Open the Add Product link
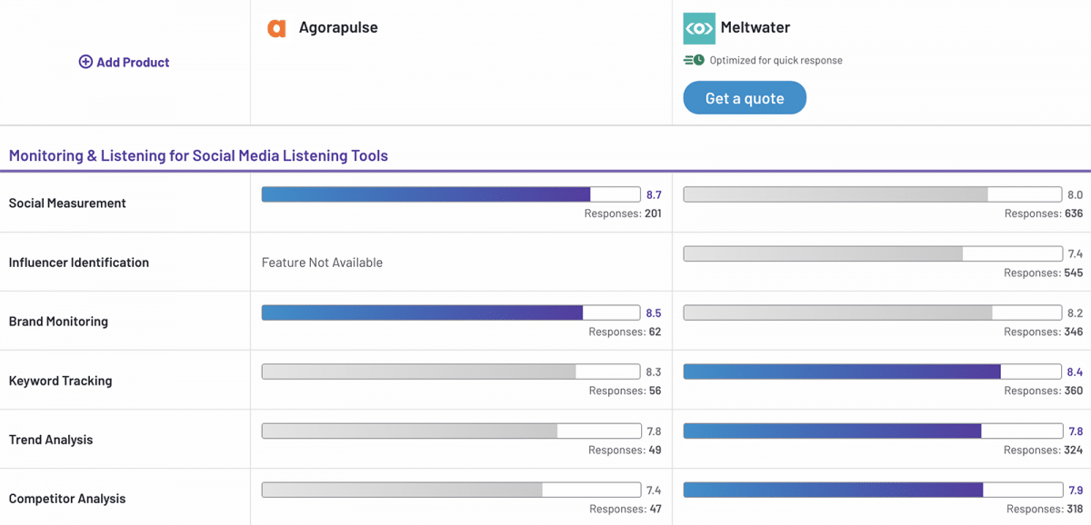 (x=125, y=62)
